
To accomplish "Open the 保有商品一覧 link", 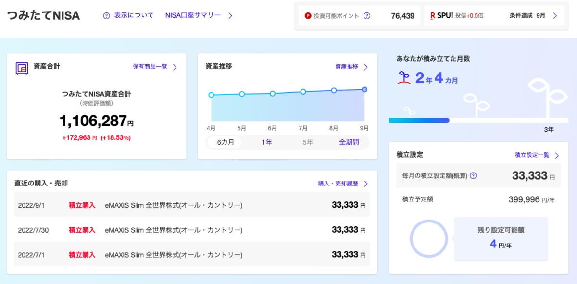I will click(x=150, y=67).
